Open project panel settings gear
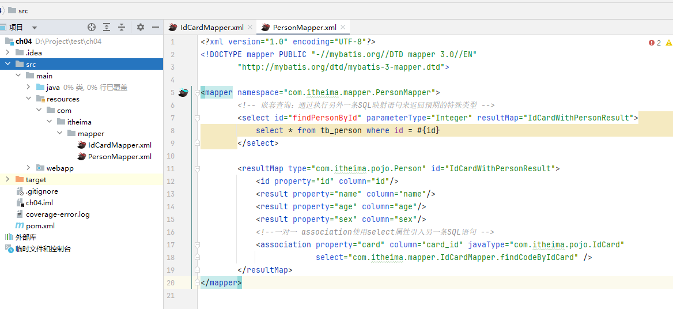Viewport: 673px width, 309px height. (x=141, y=27)
